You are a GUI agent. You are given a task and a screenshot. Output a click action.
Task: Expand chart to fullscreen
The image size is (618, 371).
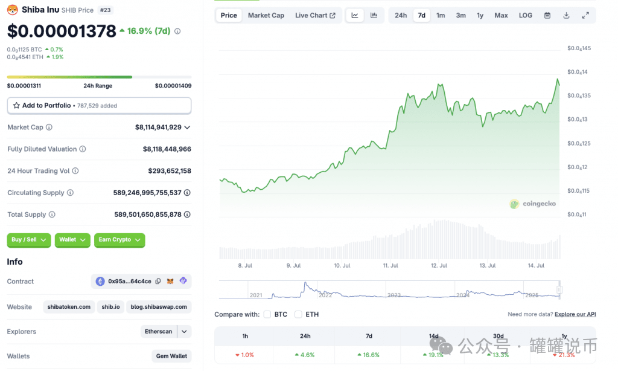(x=585, y=15)
